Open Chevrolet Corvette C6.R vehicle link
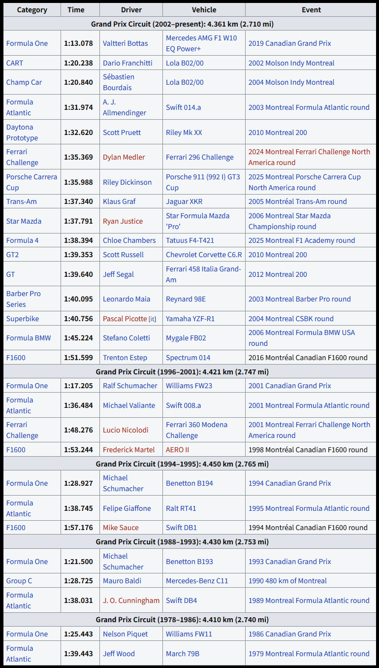This screenshot has height=668, width=379. [204, 255]
